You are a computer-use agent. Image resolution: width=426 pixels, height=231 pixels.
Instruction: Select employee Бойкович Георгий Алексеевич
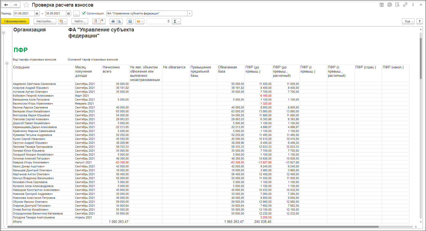(33, 96)
